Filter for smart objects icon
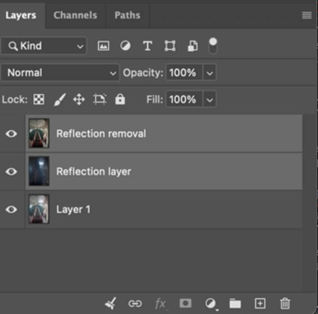318x314 pixels. pos(192,46)
